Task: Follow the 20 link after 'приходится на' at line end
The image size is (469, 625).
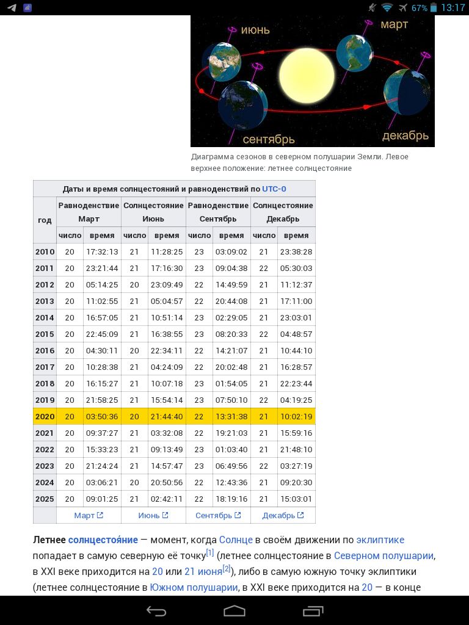Action: [367, 588]
